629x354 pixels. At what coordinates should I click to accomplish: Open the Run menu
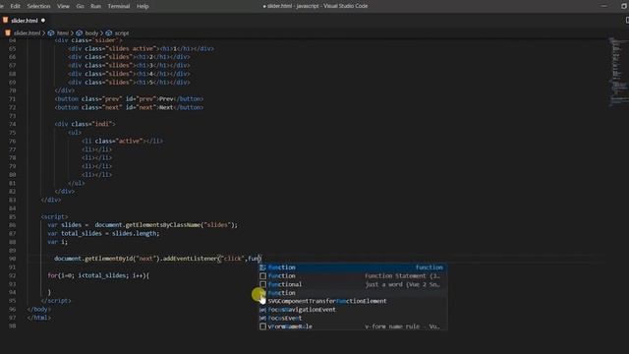95,6
